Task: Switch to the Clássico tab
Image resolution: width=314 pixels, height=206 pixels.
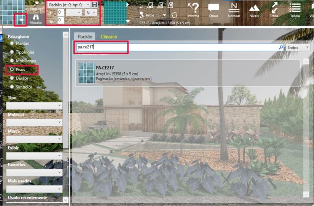Action: 109,37
